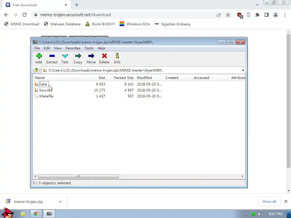
Task: Toggle the Chrome side panel icon
Action: point(267,15)
